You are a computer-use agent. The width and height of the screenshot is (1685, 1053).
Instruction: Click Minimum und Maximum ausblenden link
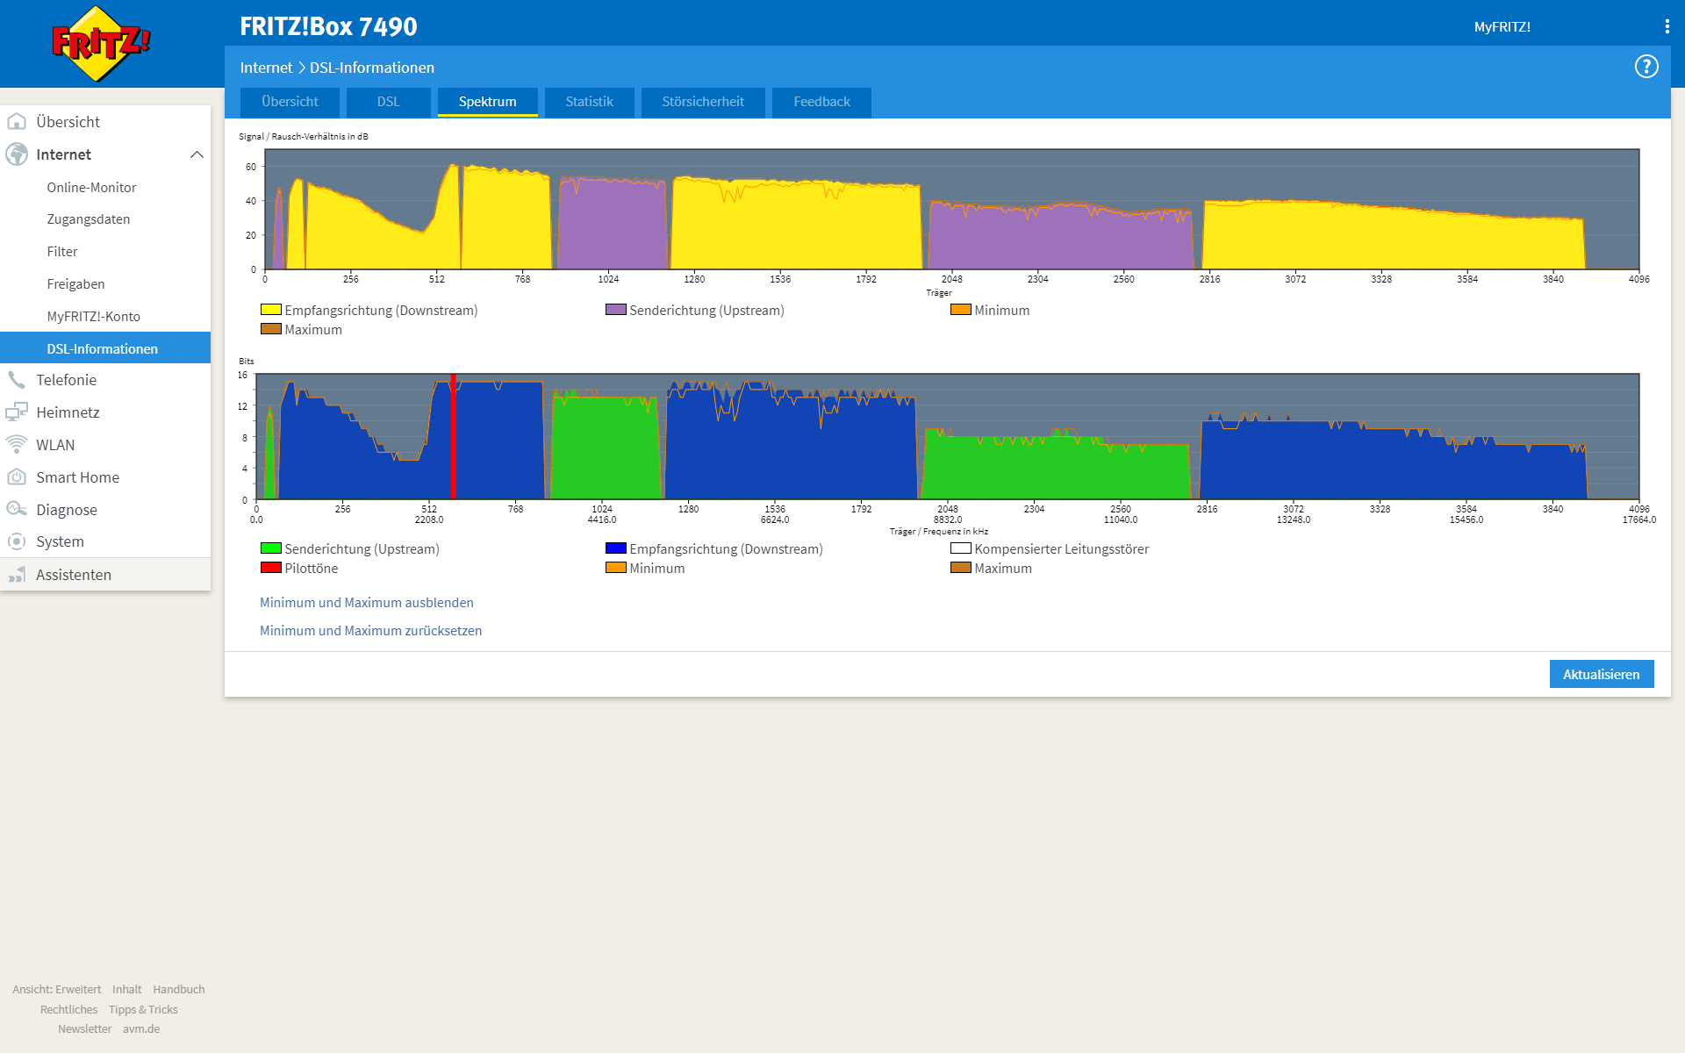coord(366,603)
